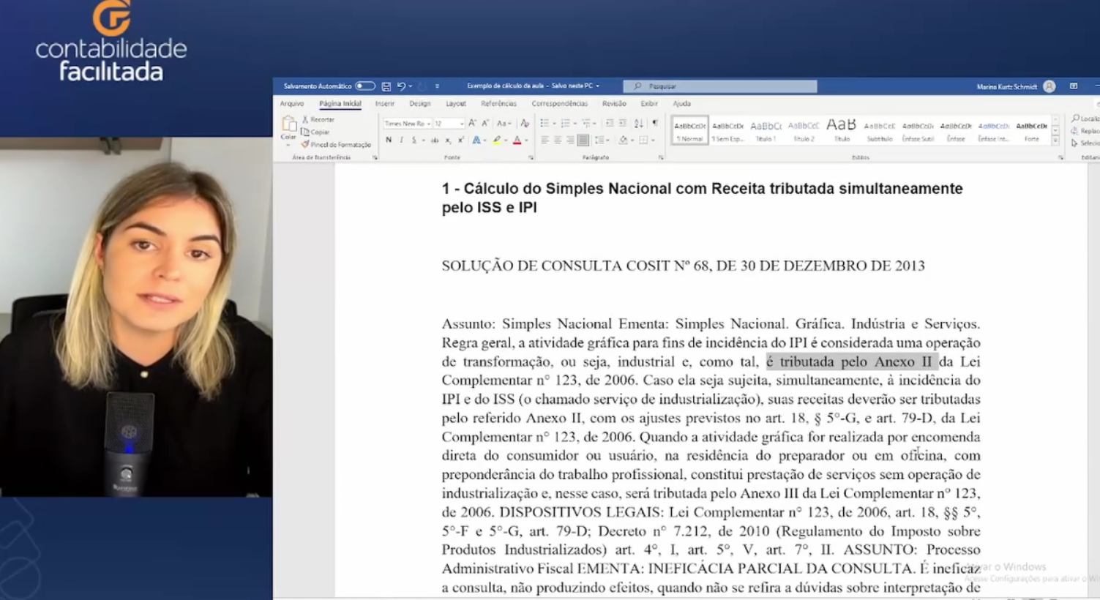Click the Clear All Formatting icon
This screenshot has height=600, width=1100.
pos(525,123)
